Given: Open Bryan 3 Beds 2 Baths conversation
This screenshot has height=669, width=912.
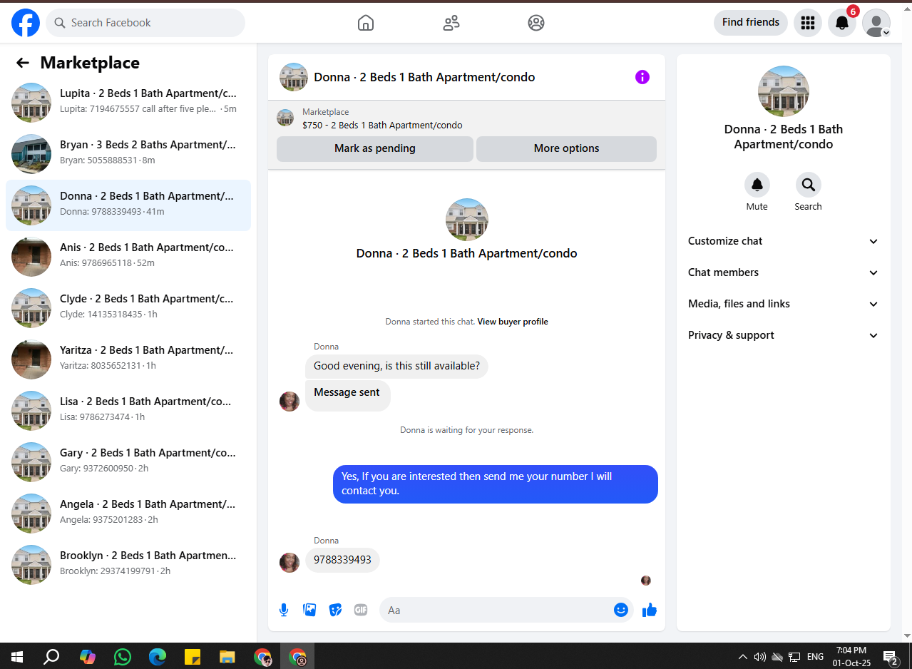Looking at the screenshot, I should point(128,154).
